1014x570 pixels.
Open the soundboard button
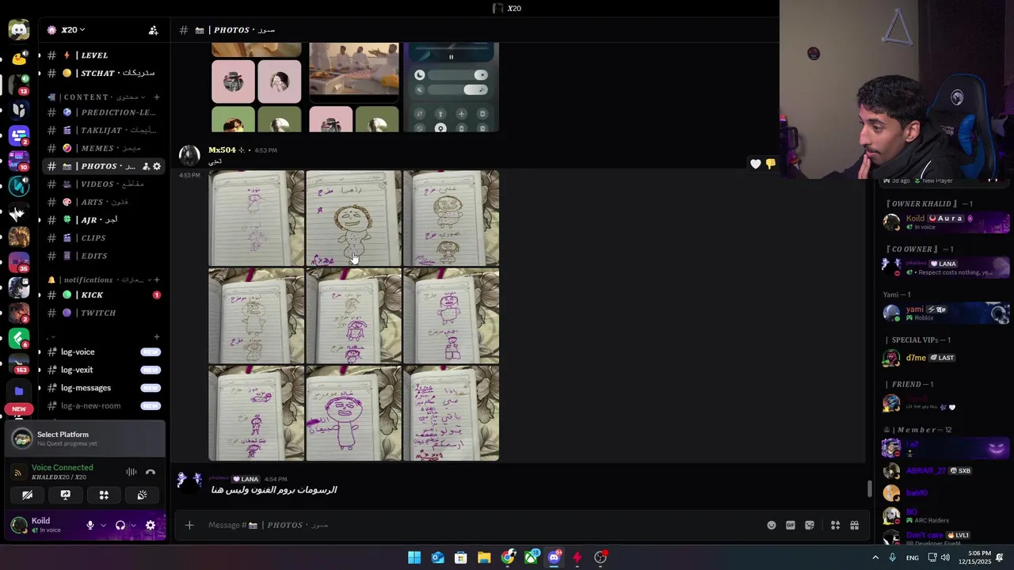point(142,495)
